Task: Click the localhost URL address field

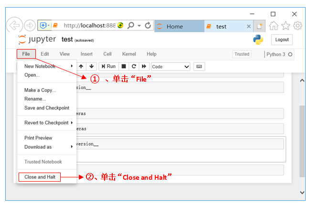Action: pyautogui.click(x=89, y=25)
